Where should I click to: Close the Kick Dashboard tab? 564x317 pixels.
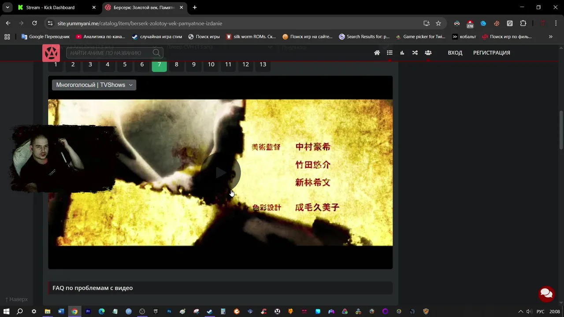(x=94, y=7)
